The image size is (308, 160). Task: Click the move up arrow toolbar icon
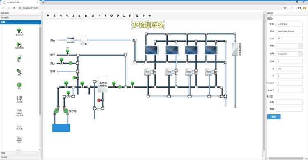(99, 16)
